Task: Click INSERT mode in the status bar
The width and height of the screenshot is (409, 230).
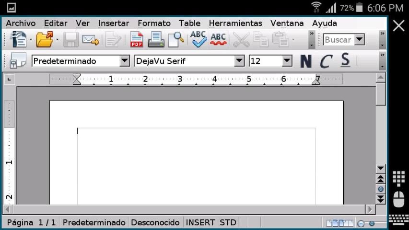Action: coord(200,223)
